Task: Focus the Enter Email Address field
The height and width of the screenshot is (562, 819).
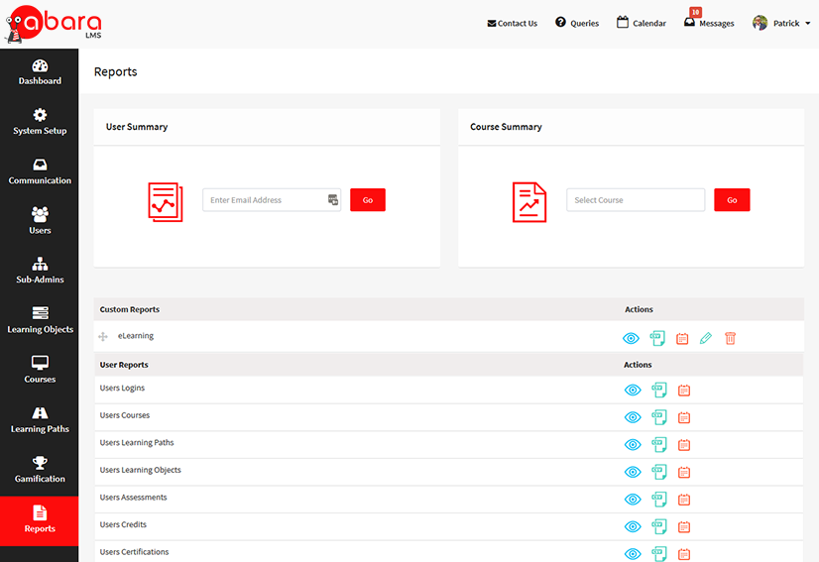Action: 272,200
